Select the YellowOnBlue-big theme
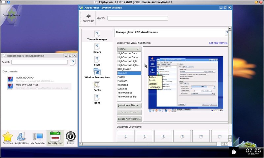This screenshot has width=264, height=158. coord(129,97)
